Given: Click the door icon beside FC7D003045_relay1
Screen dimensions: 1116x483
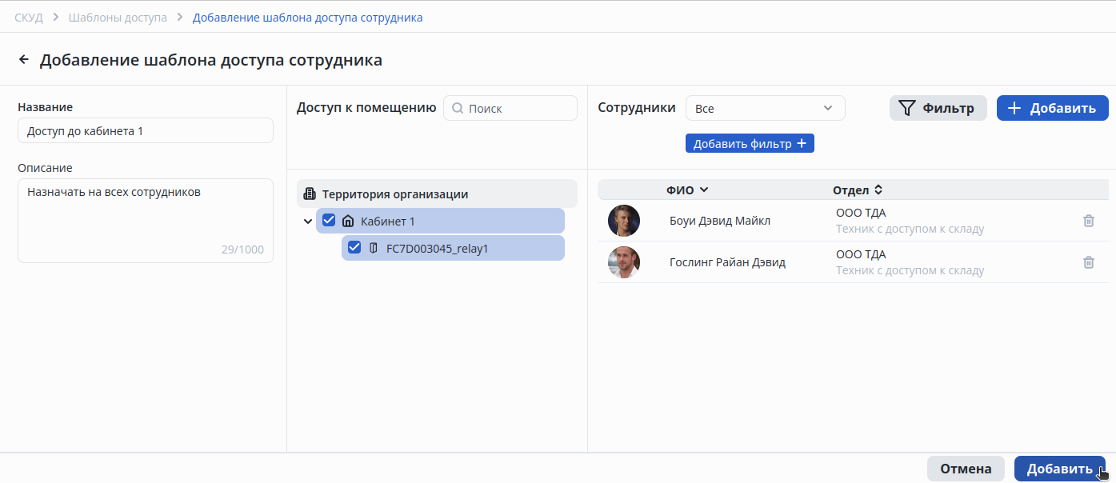Looking at the screenshot, I should pos(373,249).
